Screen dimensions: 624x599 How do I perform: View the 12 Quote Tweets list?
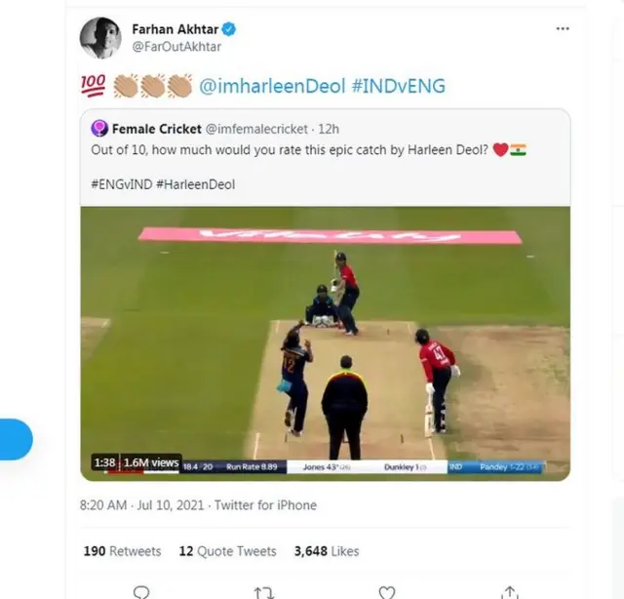point(227,551)
